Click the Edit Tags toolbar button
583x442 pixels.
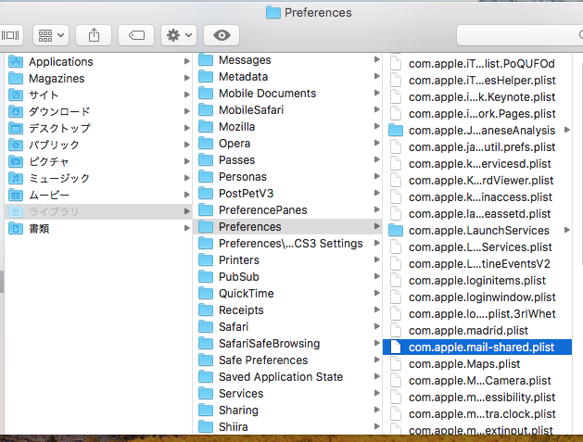[136, 35]
